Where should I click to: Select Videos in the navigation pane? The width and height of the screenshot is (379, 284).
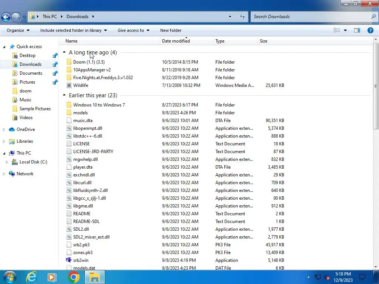coord(26,118)
